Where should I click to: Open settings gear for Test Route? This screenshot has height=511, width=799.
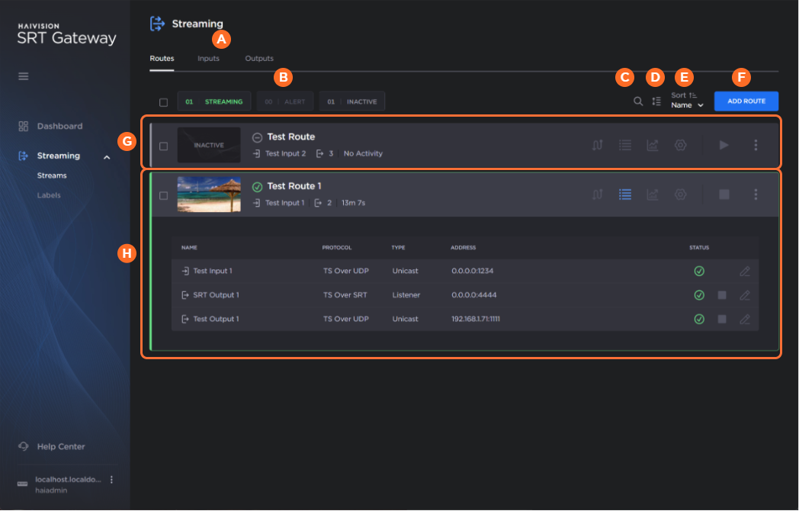pos(680,145)
